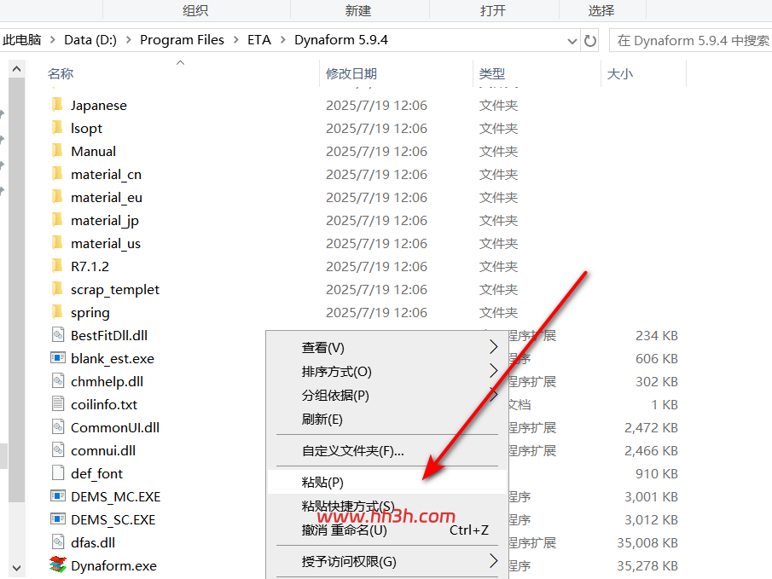Open 自定义文件夹(F)... from the context menu
The height and width of the screenshot is (579, 772).
click(387, 450)
